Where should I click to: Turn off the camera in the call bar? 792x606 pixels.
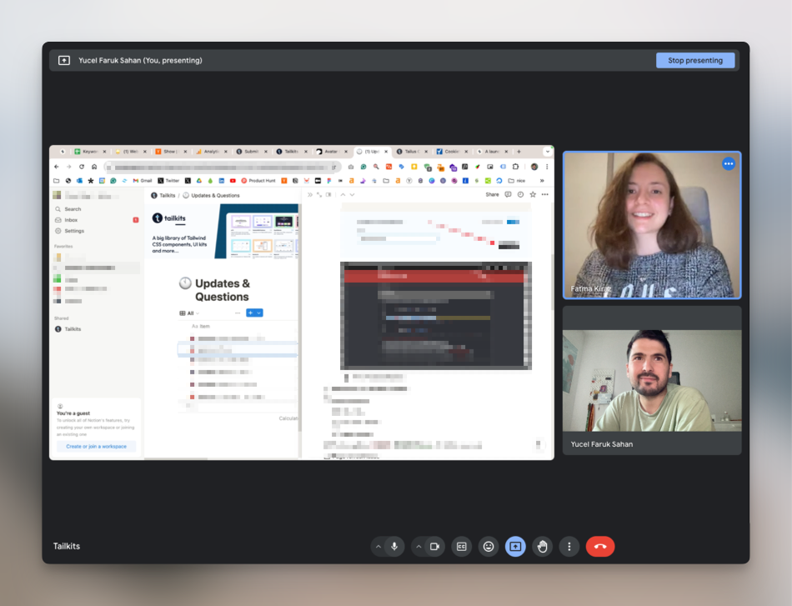tap(434, 547)
